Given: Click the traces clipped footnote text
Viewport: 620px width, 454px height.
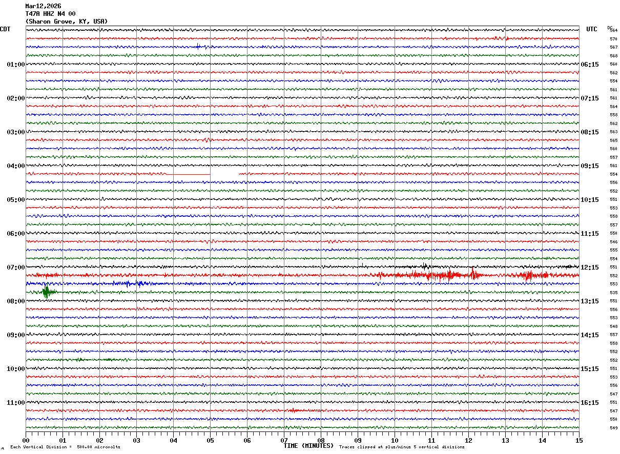Looking at the screenshot, I should tap(402, 447).
